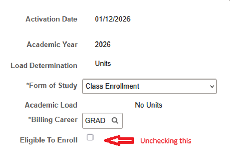Click the Eligible To Enroll label
Viewport: 230px width, 148px height.
click(49, 140)
